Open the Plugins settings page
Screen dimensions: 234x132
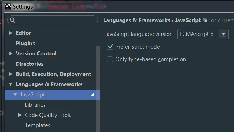click(25, 43)
